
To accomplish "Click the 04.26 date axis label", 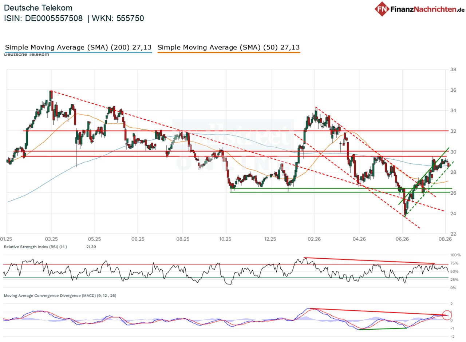I will tap(359, 239).
